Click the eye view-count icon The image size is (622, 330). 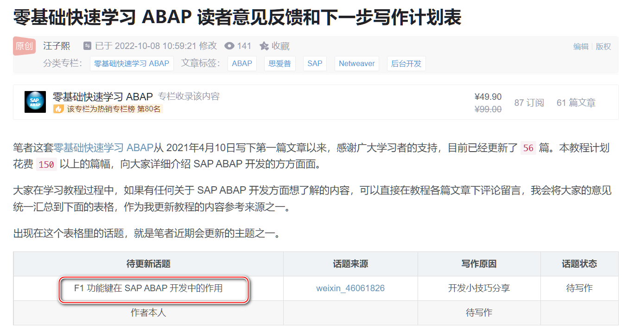229,46
